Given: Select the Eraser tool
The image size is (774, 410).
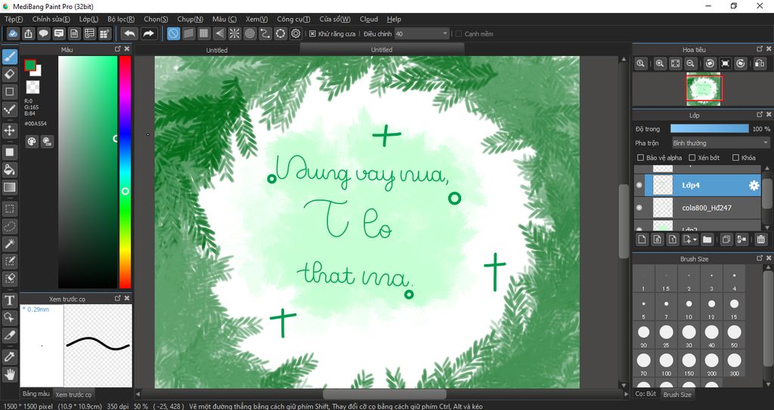Looking at the screenshot, I should click(x=9, y=75).
